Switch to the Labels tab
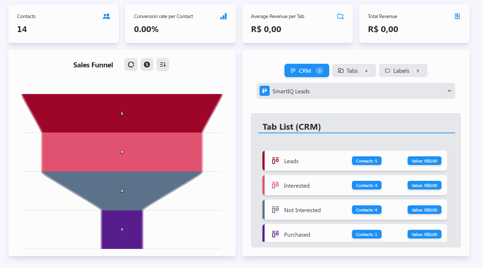The width and height of the screenshot is (483, 268). [403, 70]
